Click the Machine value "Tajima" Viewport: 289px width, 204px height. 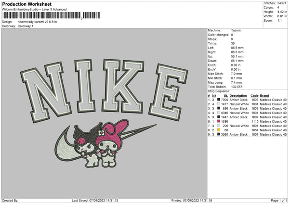pos(236,30)
